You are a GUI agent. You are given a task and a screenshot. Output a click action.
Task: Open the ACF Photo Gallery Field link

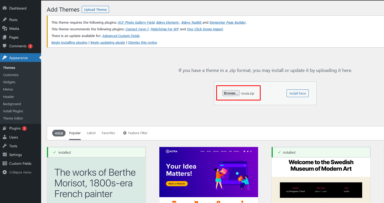coord(136,22)
